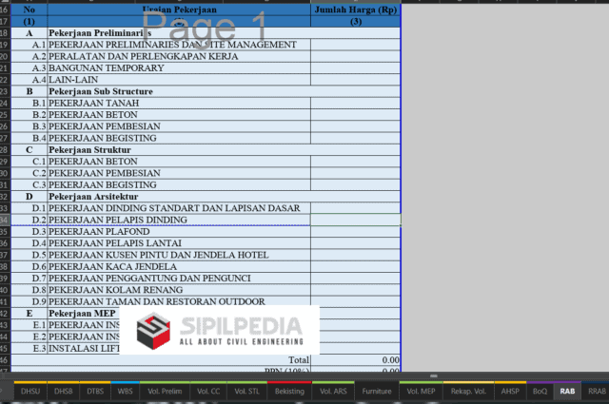Open the DHSB sheet tab
The image size is (609, 404).
64,391
